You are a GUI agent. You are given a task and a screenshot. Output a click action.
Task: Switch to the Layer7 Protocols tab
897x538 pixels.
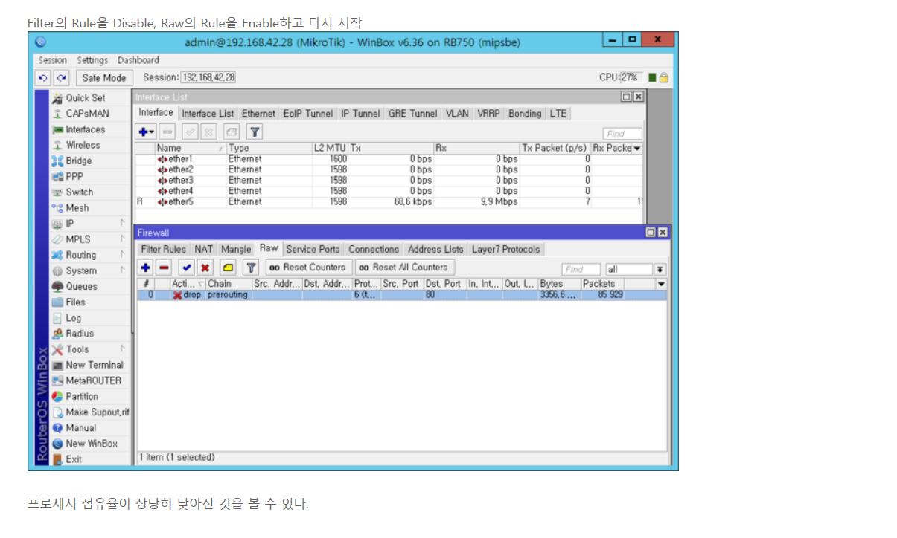[505, 249]
